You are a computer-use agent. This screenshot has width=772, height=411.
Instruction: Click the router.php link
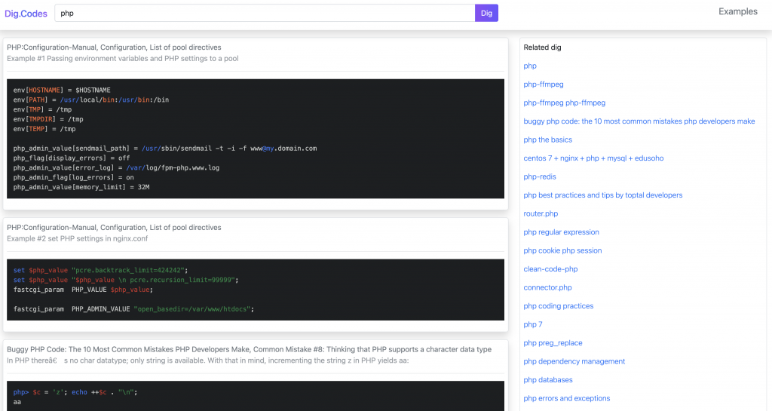tap(541, 213)
